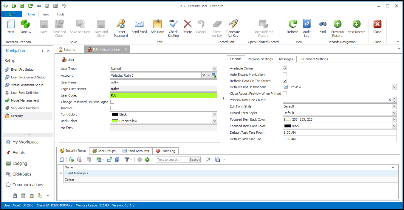Send Email from the ribbon

pyautogui.click(x=139, y=29)
